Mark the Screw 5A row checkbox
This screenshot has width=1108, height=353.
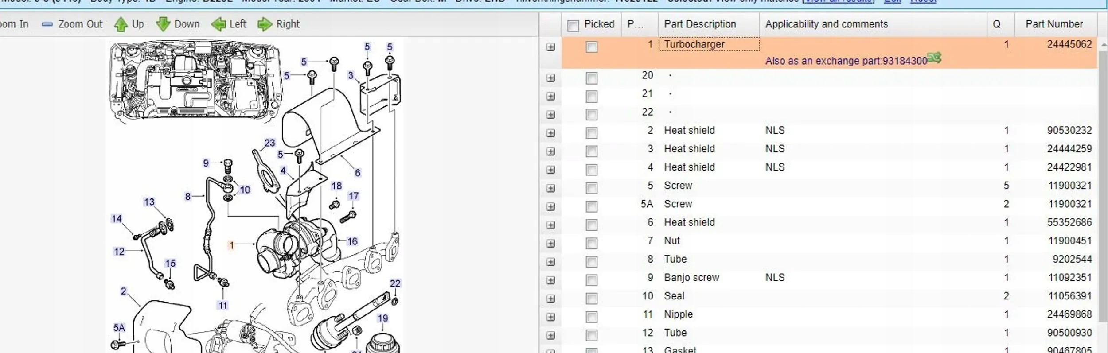point(591,207)
